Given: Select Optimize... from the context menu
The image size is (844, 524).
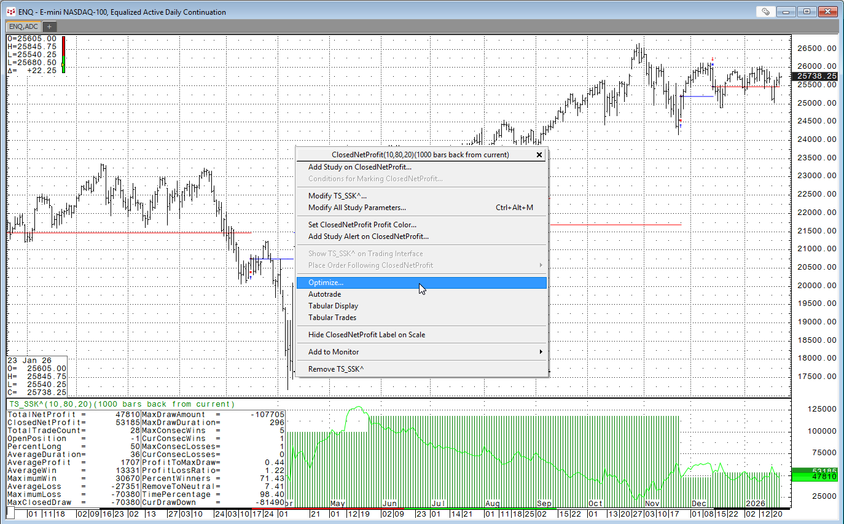Looking at the screenshot, I should pyautogui.click(x=326, y=283).
